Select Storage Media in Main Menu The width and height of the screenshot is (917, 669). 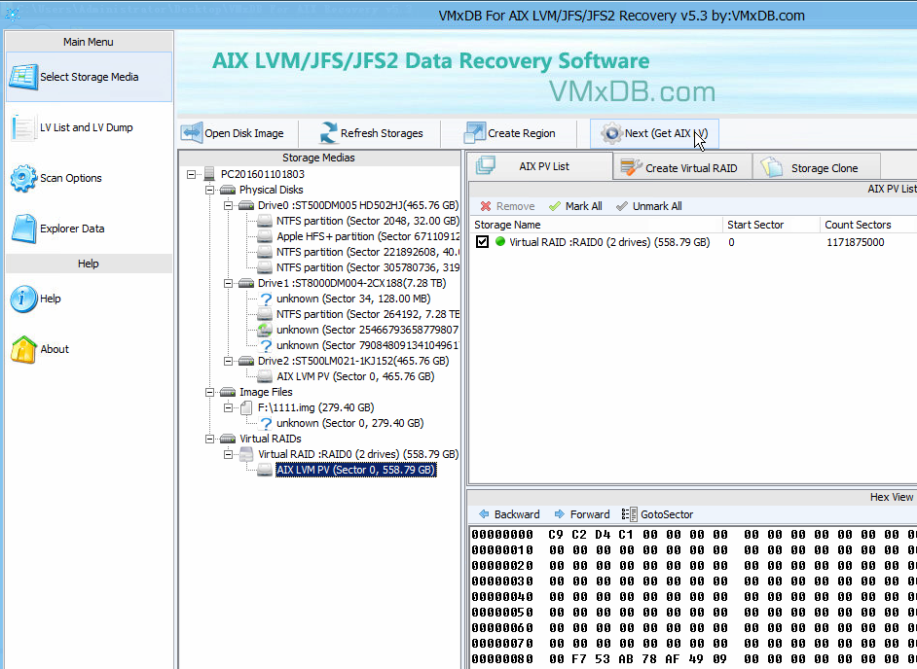(x=89, y=77)
